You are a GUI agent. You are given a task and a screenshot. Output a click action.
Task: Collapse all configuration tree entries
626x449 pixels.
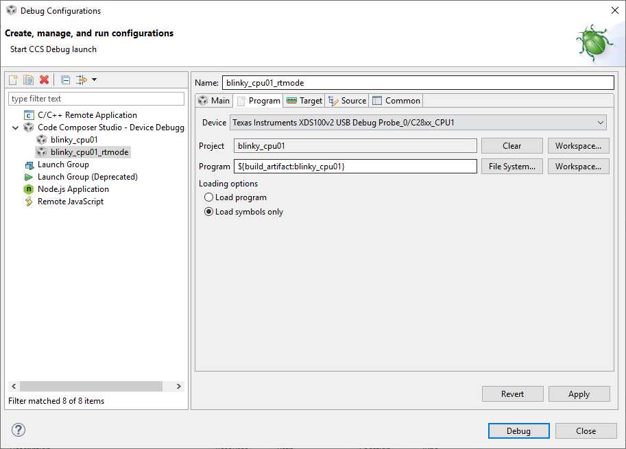[x=64, y=80]
